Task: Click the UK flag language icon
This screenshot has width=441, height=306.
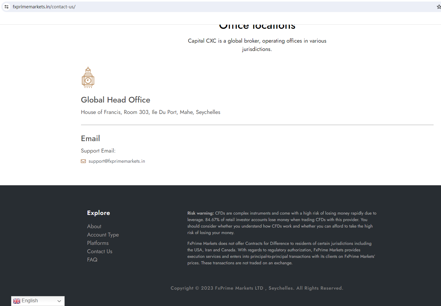Action: 17,301
